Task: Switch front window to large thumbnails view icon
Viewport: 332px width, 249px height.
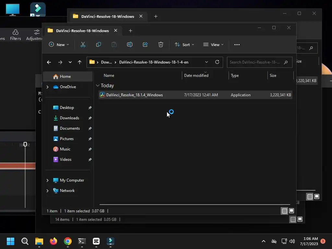Action: click(291, 211)
